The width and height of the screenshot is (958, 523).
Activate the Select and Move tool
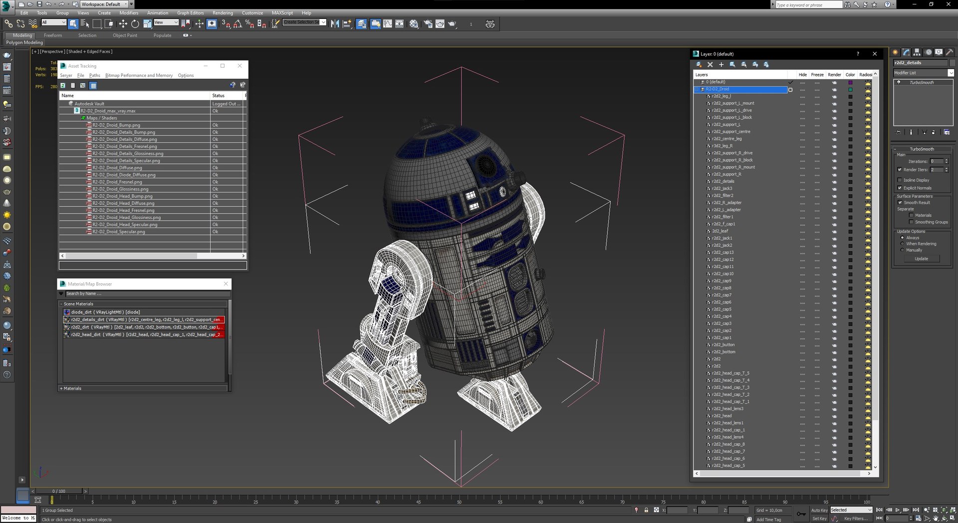[x=123, y=23]
